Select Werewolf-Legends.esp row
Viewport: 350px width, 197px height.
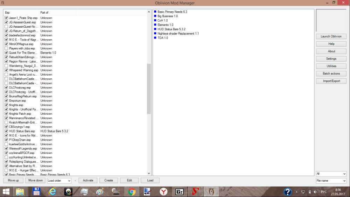point(75,149)
